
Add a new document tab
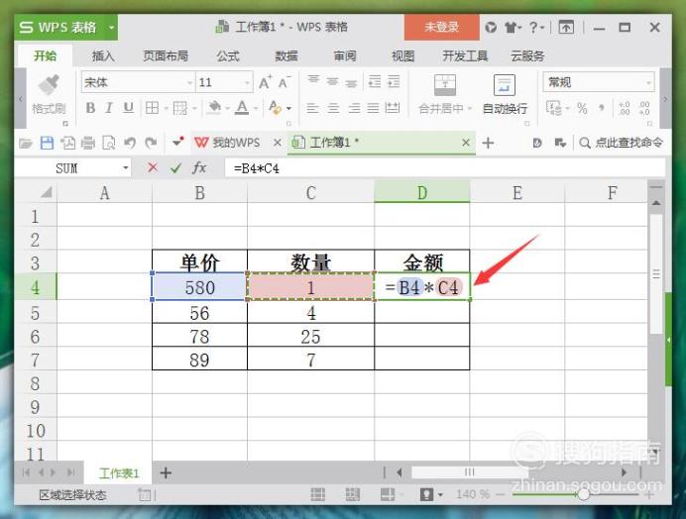tap(488, 143)
